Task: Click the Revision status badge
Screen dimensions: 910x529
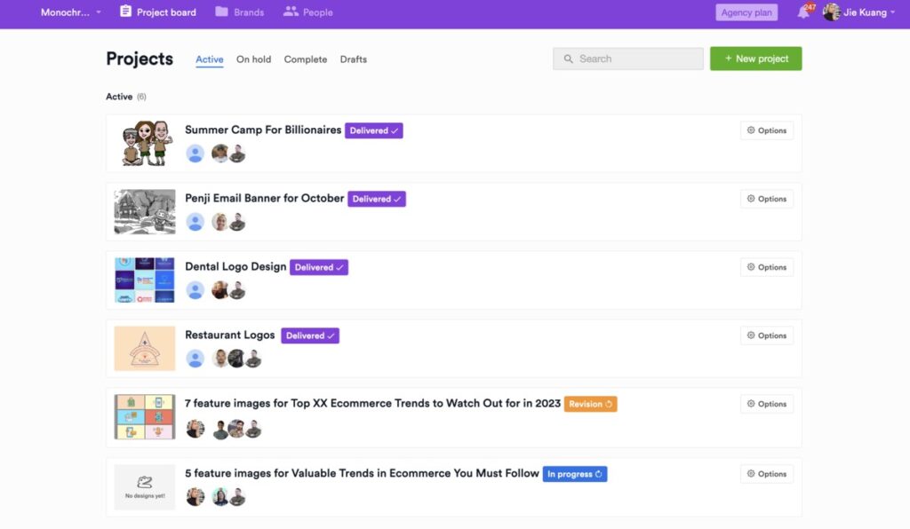Action: tap(590, 404)
